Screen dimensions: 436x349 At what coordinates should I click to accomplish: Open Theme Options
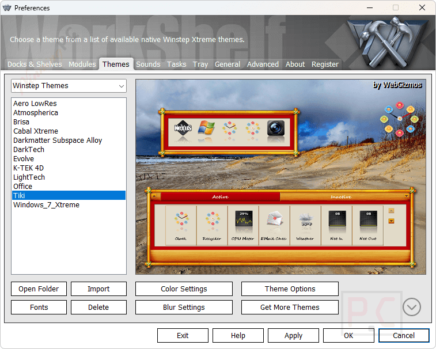pos(290,289)
